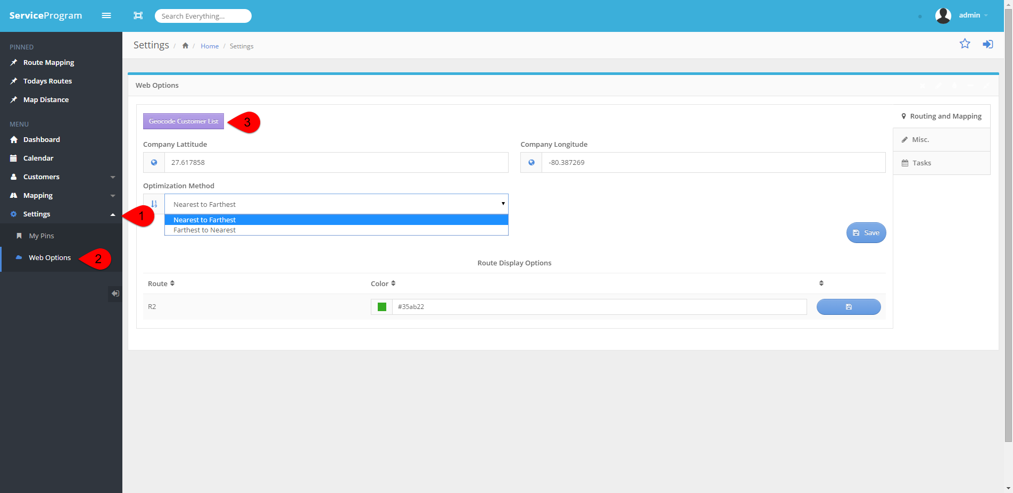Expand the Mapping submenu arrow
This screenshot has height=493, width=1013.
tap(113, 196)
